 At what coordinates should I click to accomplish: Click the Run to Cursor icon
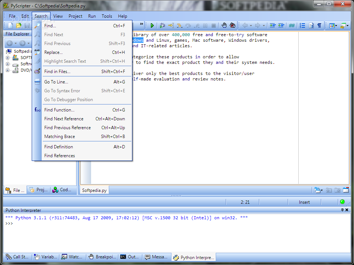[171, 25]
